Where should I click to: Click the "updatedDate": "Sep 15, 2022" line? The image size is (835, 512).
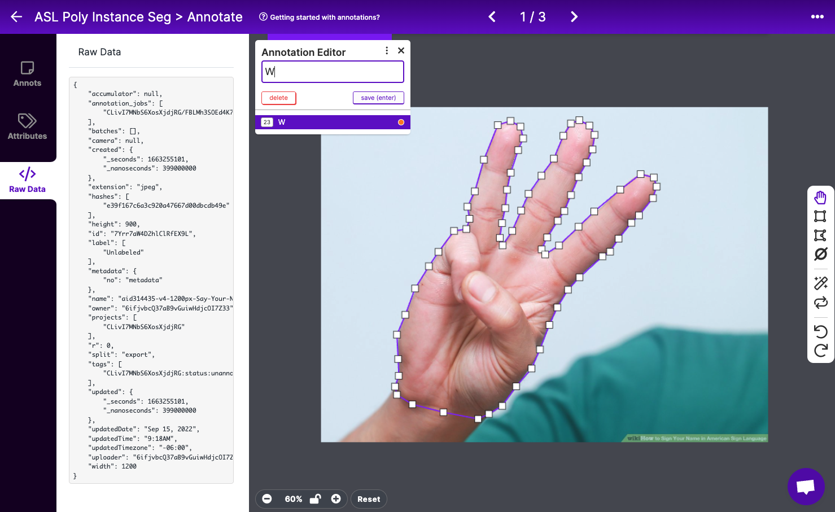[x=144, y=429]
